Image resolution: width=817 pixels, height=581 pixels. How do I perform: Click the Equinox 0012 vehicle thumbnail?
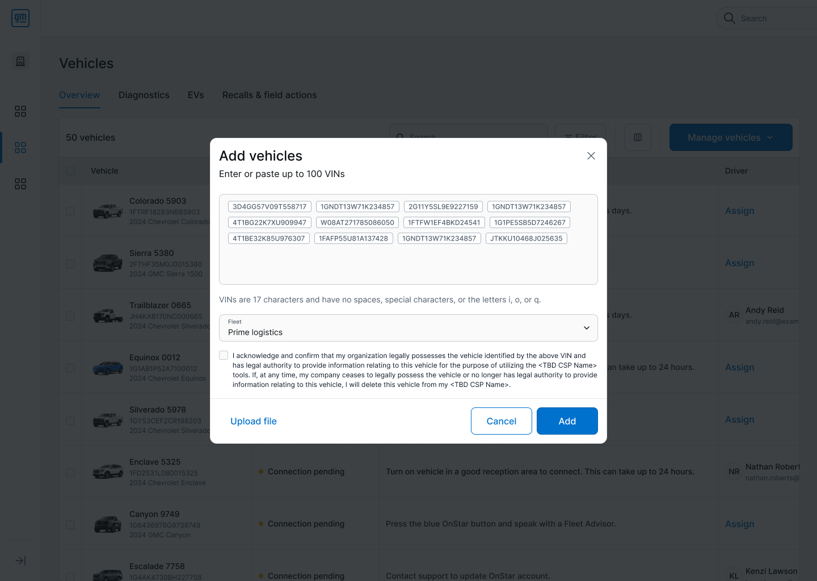(x=108, y=368)
